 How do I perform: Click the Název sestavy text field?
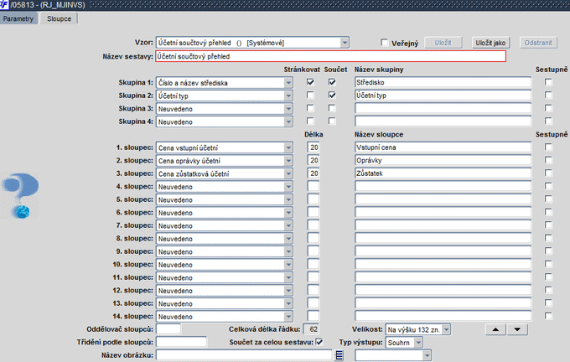click(330, 57)
